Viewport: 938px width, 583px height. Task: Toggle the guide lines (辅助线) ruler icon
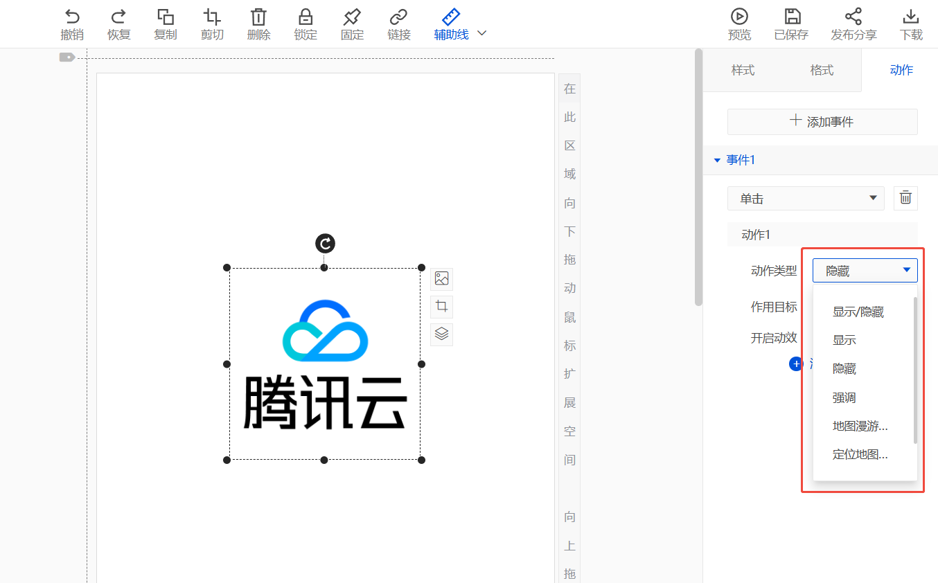pos(451,17)
